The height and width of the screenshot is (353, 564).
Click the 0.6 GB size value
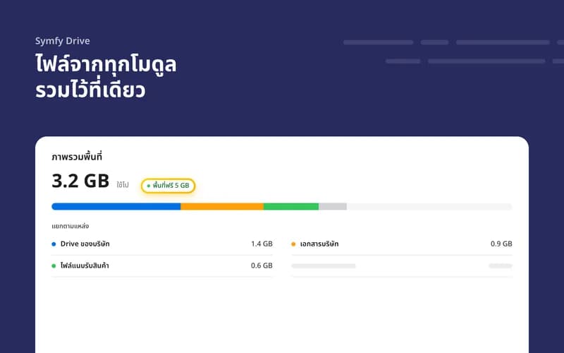262,265
